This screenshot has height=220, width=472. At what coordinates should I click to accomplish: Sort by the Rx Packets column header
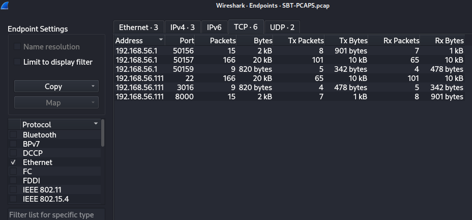tap(394, 40)
